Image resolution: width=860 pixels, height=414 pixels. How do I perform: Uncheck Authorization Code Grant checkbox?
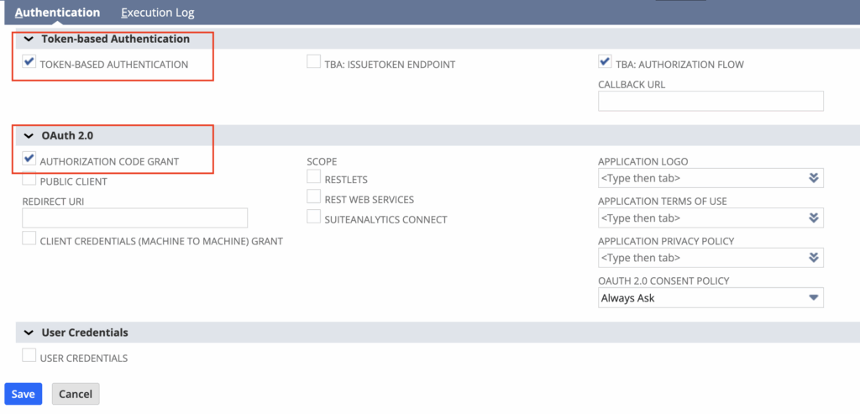29,159
